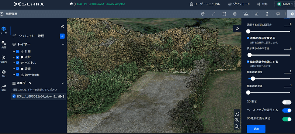Uncheck the 書類 layer checkbox
The image size is (295, 134).
pyautogui.click(x=18, y=69)
